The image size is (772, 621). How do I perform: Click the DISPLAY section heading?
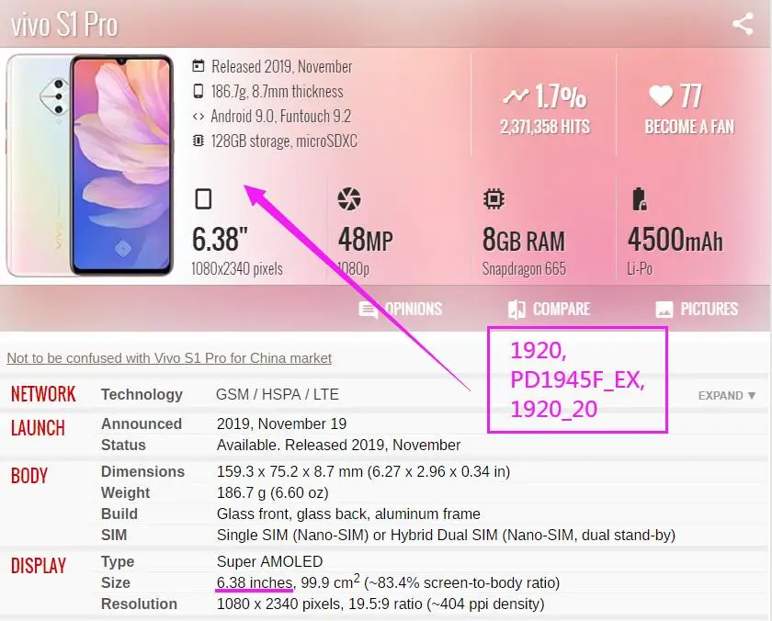(39, 565)
